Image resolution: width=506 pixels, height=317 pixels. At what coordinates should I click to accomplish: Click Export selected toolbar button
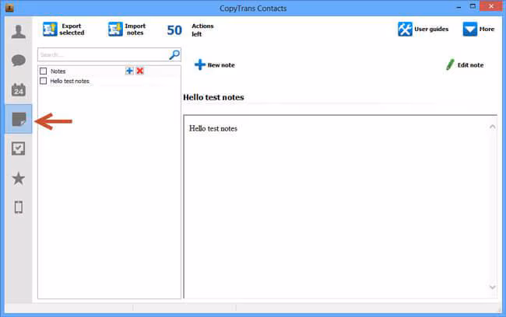tap(64, 30)
